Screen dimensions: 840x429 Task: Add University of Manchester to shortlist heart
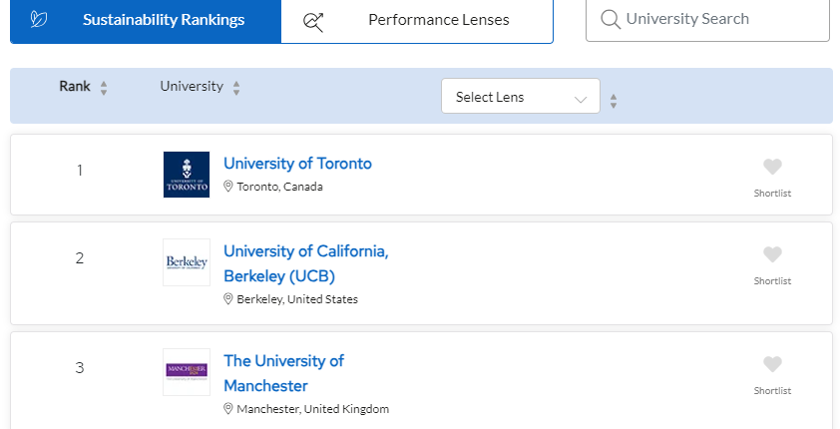pyautogui.click(x=772, y=365)
